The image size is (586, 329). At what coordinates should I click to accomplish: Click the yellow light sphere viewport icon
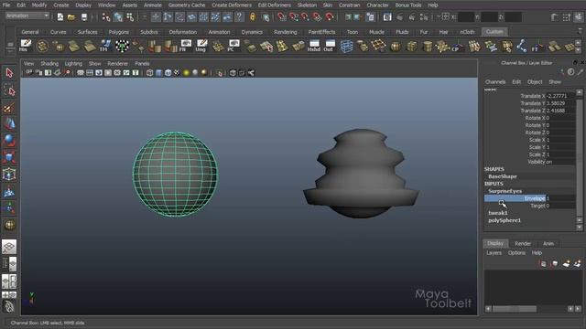click(x=186, y=73)
